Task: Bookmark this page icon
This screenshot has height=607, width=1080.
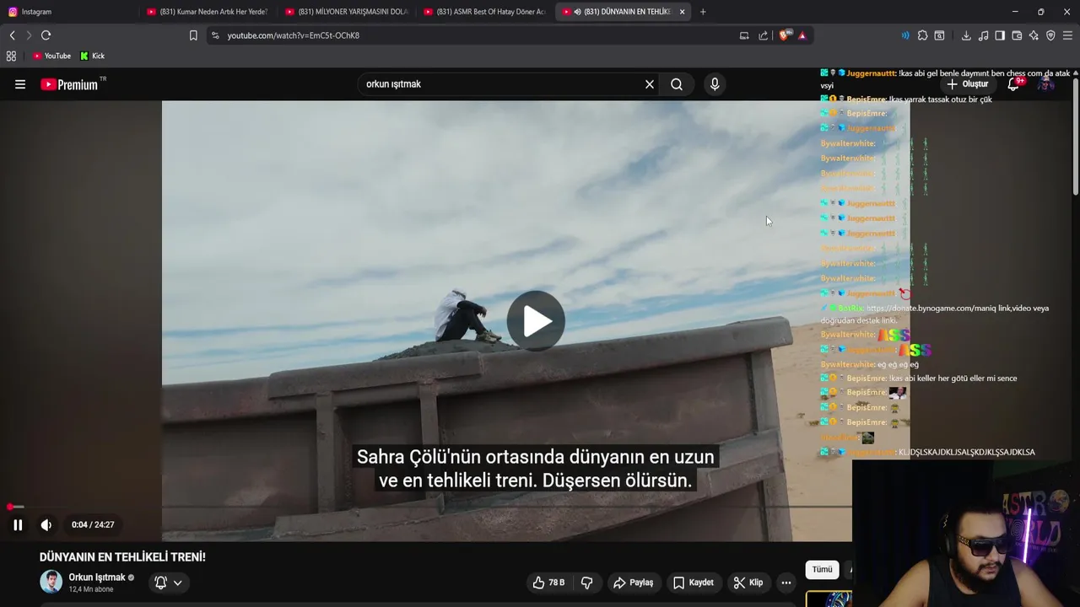Action: pos(193,35)
